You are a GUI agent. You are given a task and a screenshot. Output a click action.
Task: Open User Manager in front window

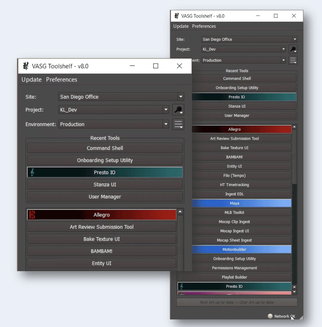point(105,197)
